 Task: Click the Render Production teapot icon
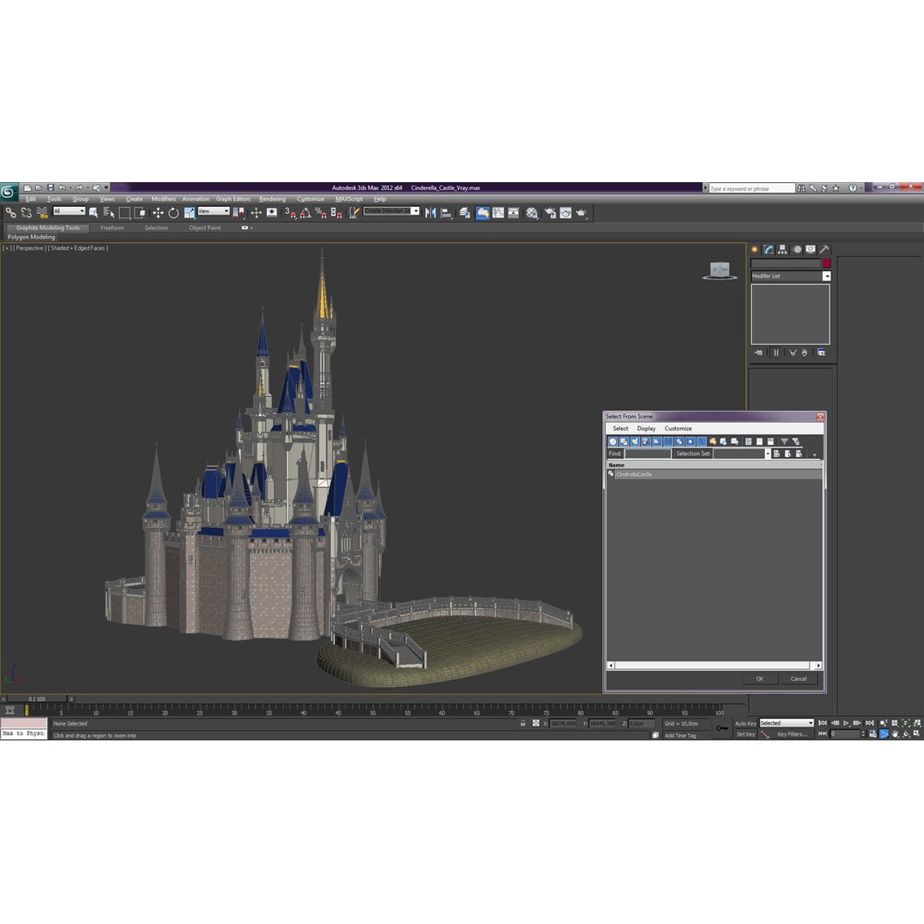[581, 213]
